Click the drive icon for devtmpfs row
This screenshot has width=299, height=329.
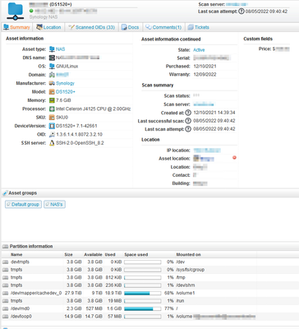tap(5, 262)
